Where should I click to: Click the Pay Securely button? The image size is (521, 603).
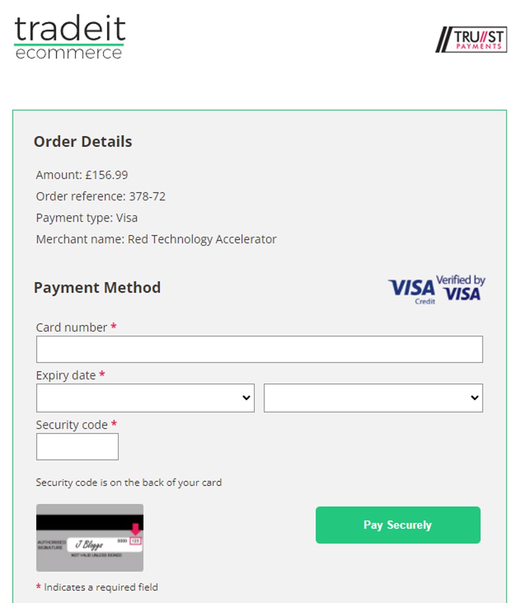[398, 525]
